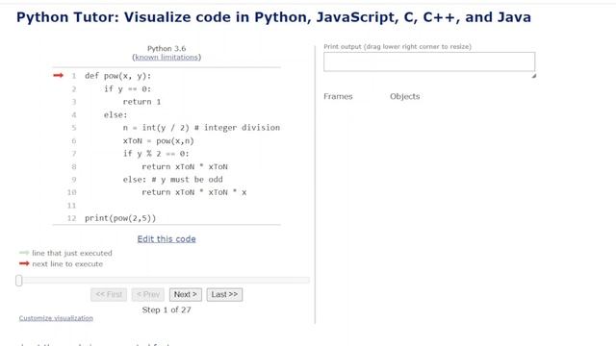Click code line 'xToN = pow(x,n)'
616x346 pixels.
coord(158,141)
